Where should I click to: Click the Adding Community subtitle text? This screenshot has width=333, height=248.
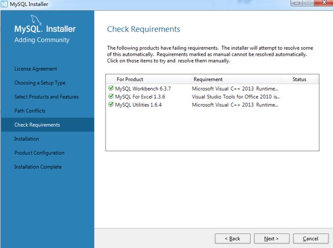click(42, 40)
